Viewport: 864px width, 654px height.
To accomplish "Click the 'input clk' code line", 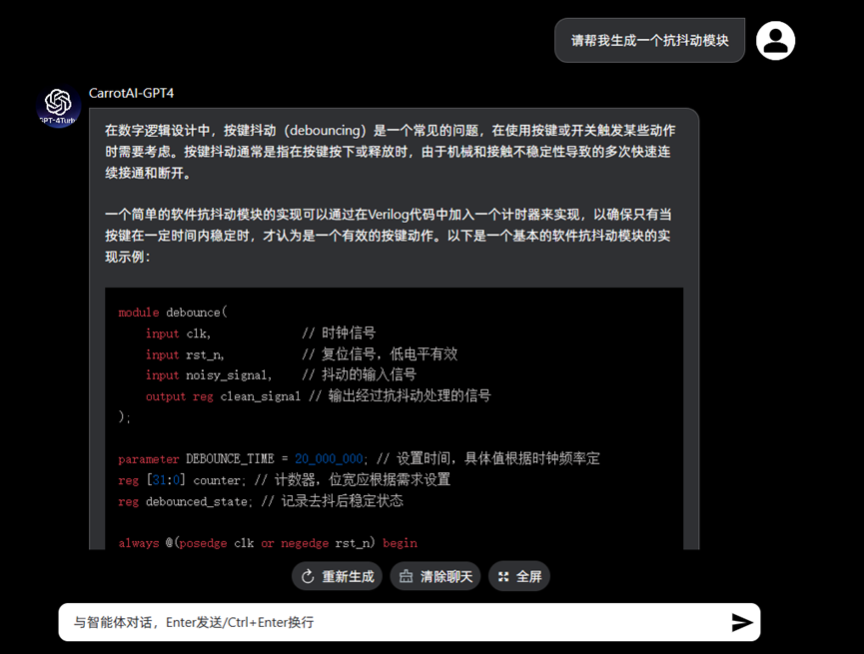I will (260, 333).
